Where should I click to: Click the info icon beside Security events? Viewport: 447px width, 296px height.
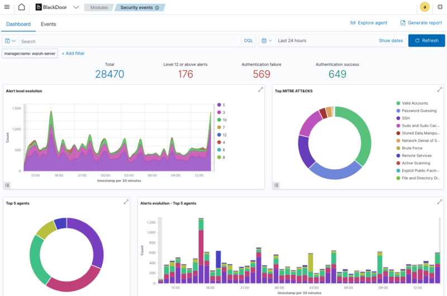[x=157, y=8]
